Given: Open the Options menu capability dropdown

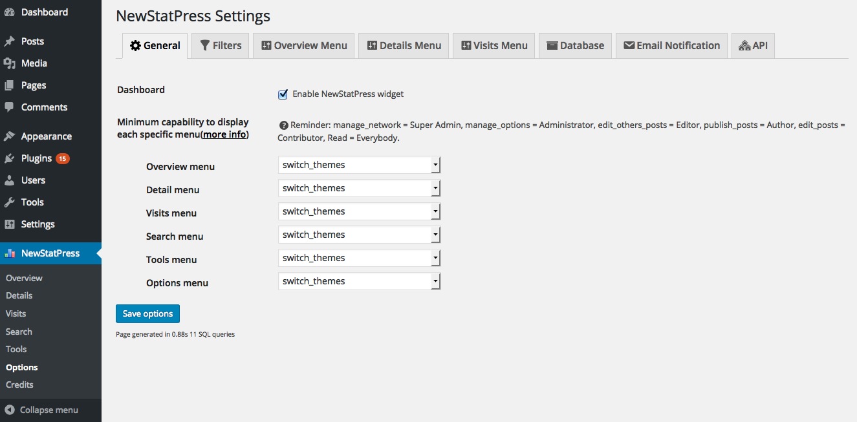Looking at the screenshot, I should click(x=359, y=282).
